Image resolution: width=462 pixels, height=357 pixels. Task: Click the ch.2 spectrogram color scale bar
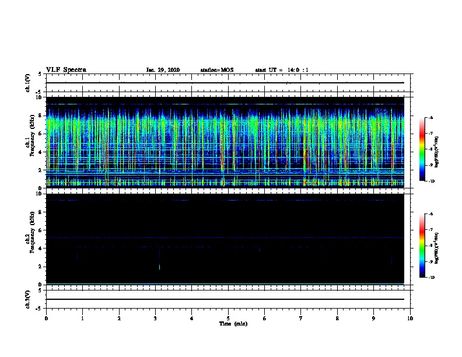click(422, 246)
